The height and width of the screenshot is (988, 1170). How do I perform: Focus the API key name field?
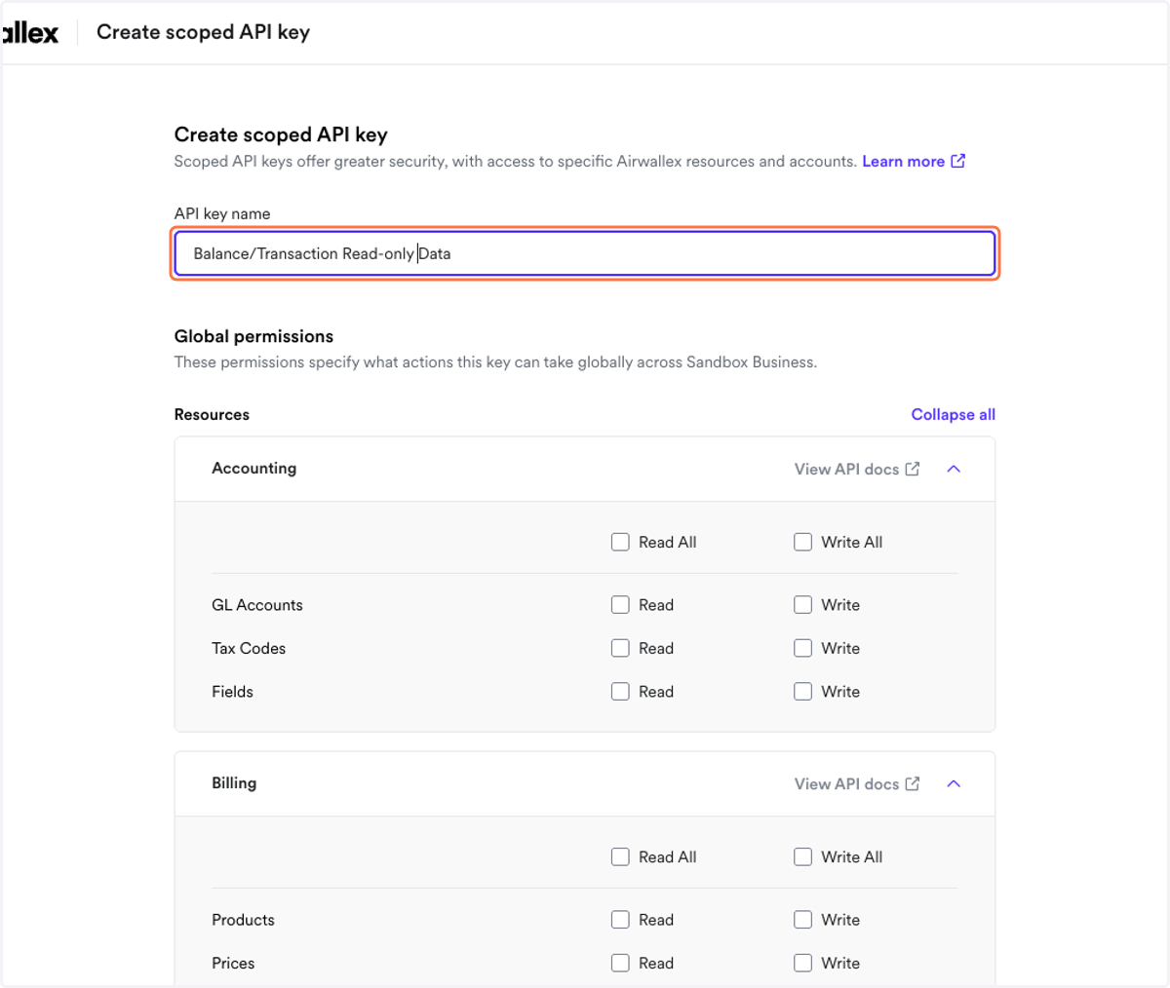pyautogui.click(x=585, y=254)
